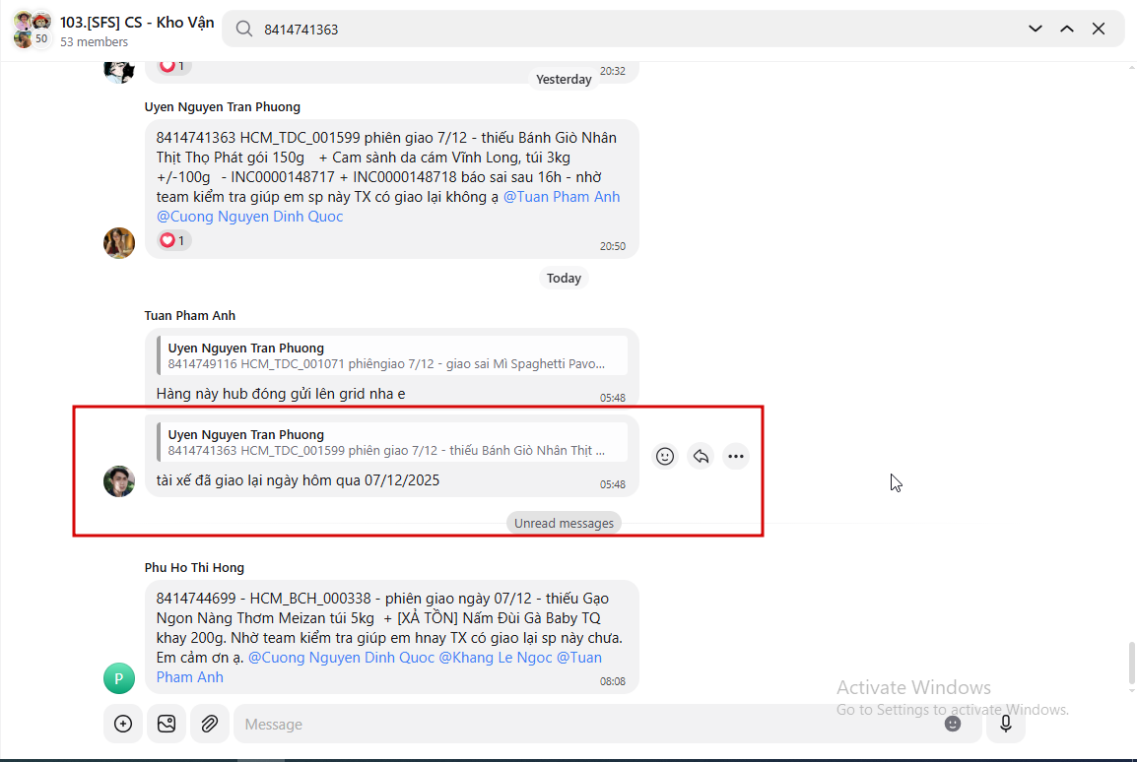Viewport: 1137px width, 762px height.
Task: Attach a file with paperclip icon
Action: pos(210,724)
